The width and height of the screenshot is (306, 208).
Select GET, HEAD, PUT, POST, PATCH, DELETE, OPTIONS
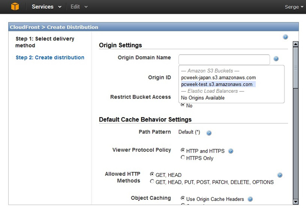152,182
